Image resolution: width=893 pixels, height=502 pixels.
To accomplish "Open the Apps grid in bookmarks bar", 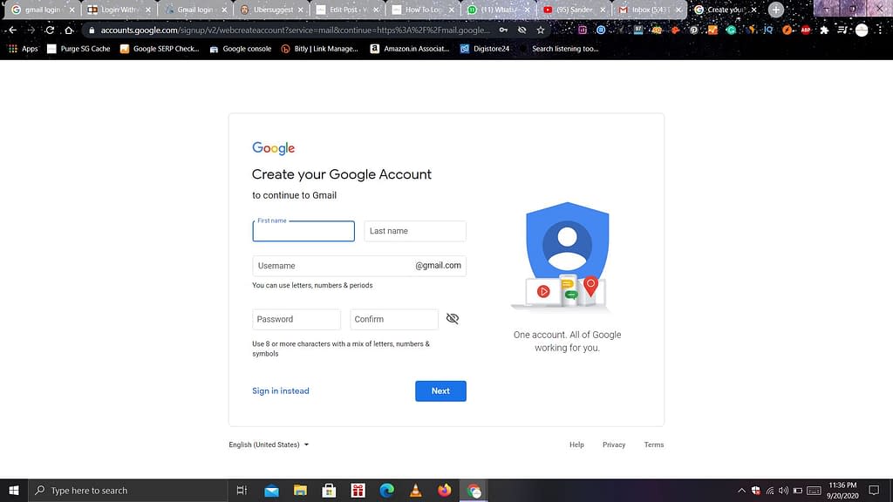I will pos(23,49).
